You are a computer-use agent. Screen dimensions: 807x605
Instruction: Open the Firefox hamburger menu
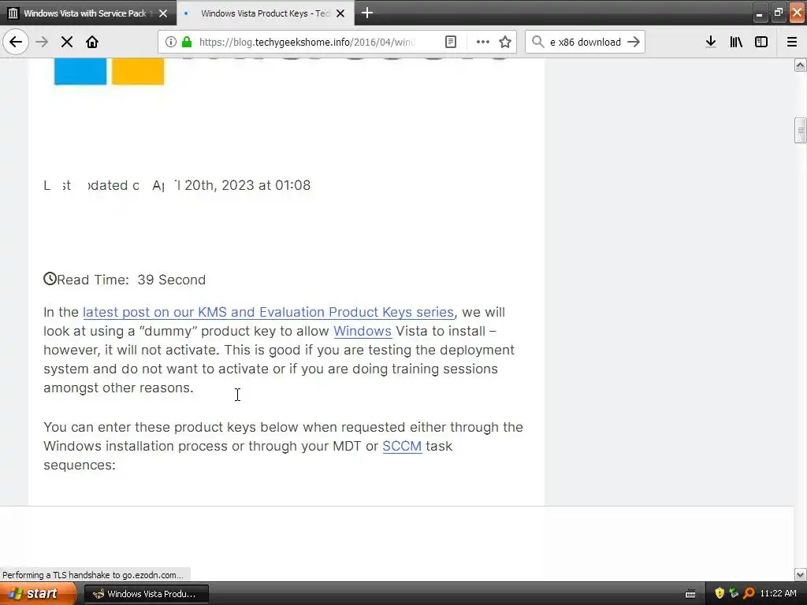[x=792, y=42]
